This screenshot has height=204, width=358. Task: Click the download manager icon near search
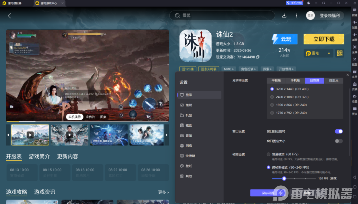284,16
